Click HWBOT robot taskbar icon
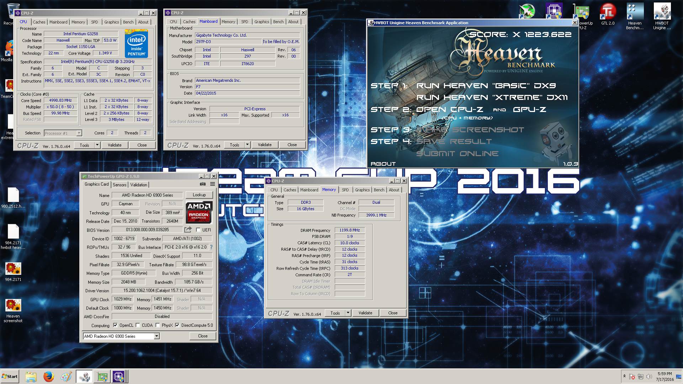Viewport: 683px width, 384px height. (x=84, y=377)
